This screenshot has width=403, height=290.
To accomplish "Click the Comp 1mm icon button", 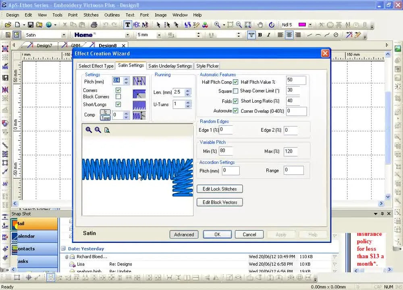I will pos(105,118).
